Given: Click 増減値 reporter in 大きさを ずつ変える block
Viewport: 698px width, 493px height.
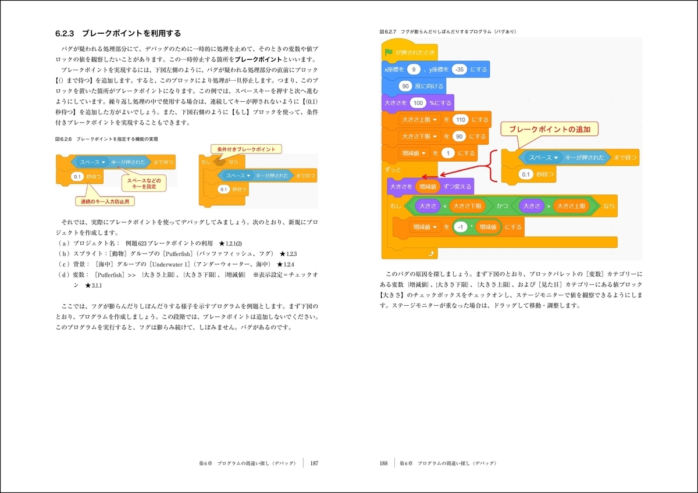Looking at the screenshot, I should coord(428,187).
